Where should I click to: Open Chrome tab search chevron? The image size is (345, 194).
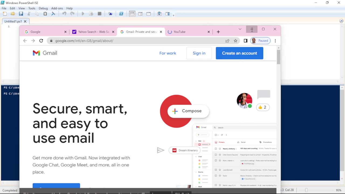tap(240, 29)
